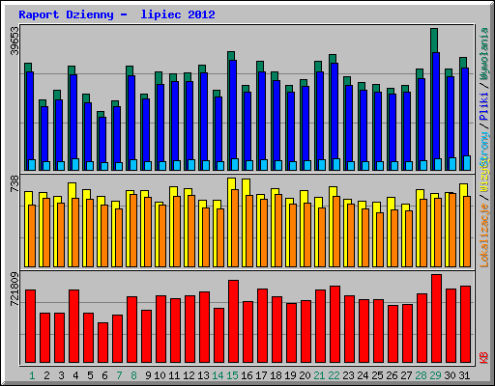Click the 'KB' legend label
This screenshot has height=386, width=495.
pyautogui.click(x=483, y=358)
